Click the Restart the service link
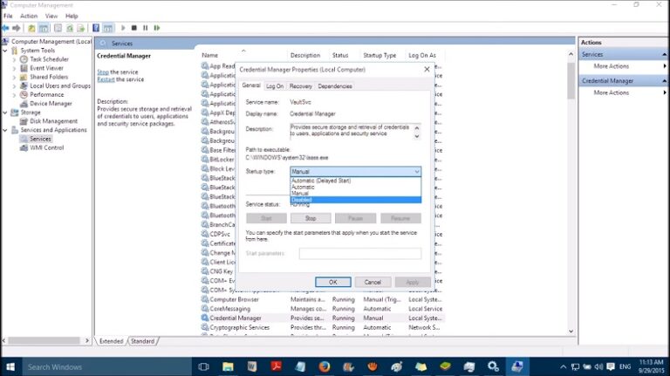The width and height of the screenshot is (670, 376). 106,79
